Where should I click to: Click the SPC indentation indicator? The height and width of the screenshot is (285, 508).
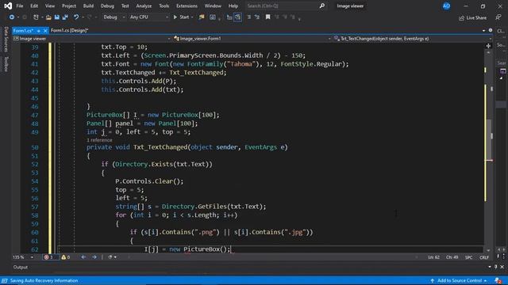point(468,257)
